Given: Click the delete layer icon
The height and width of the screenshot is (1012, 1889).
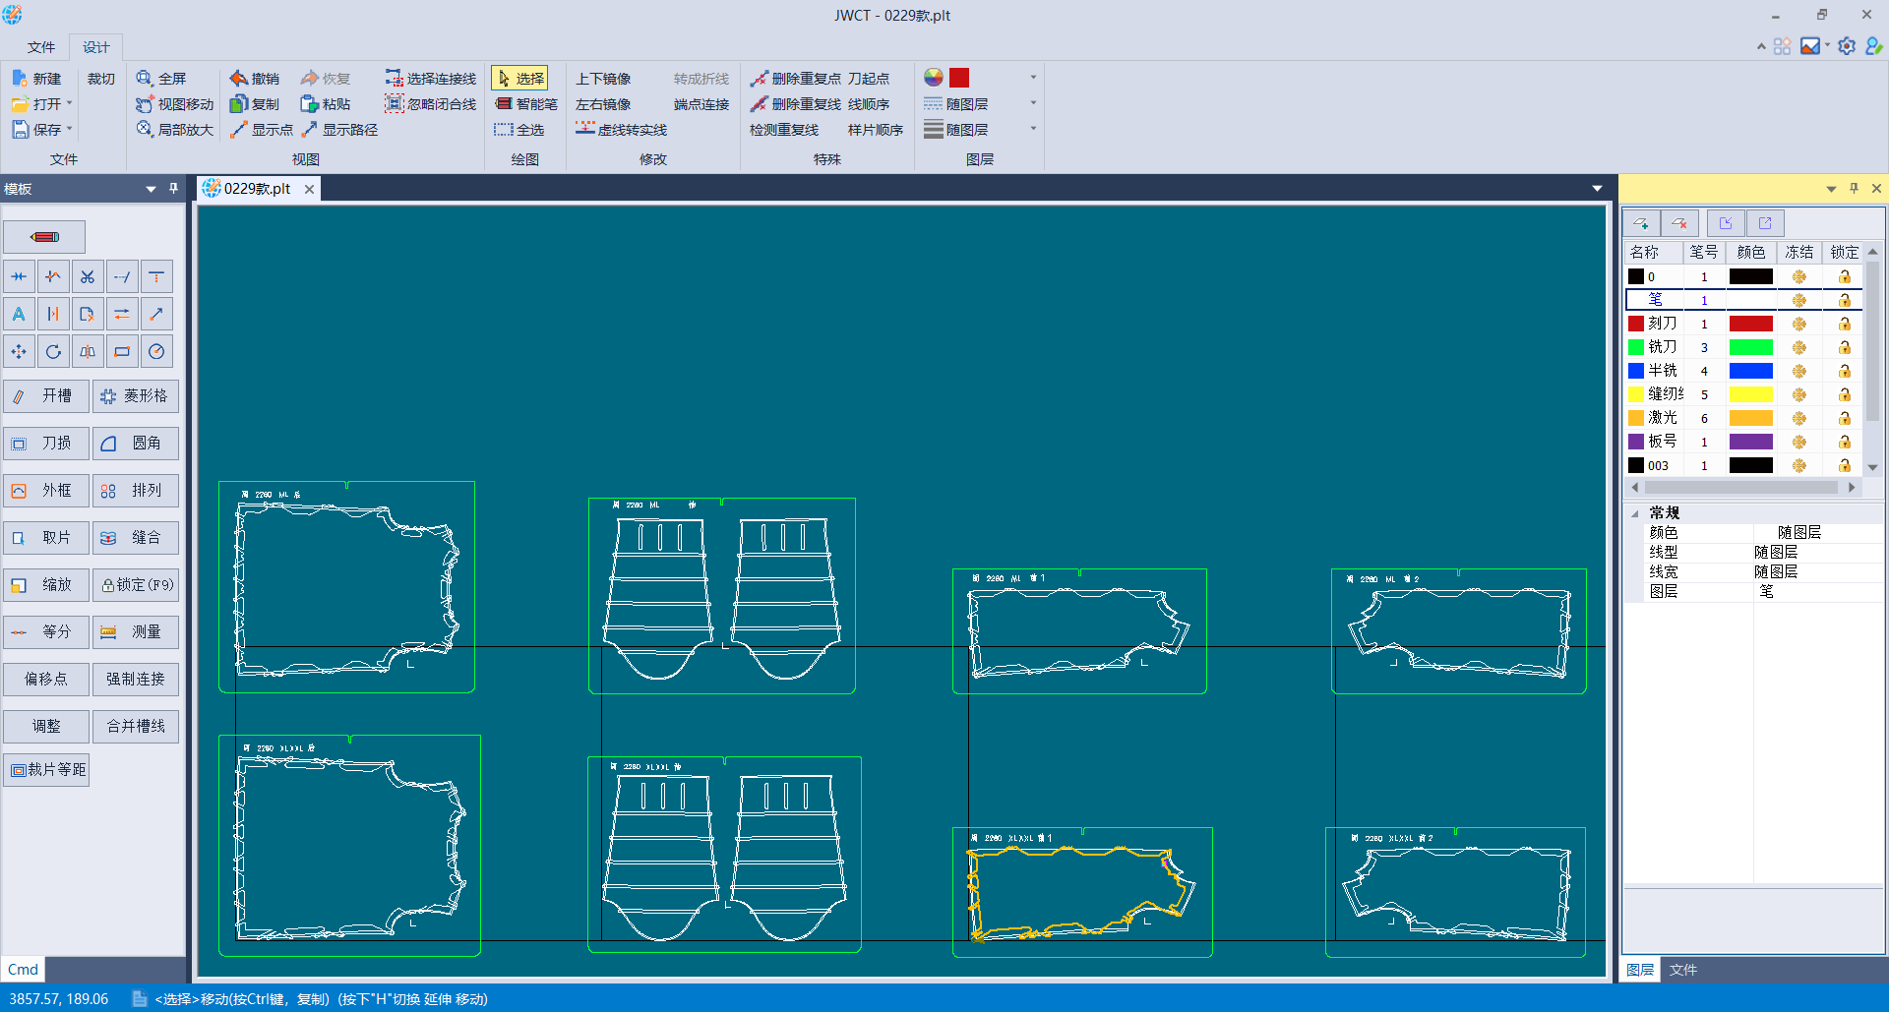Looking at the screenshot, I should tap(1679, 223).
